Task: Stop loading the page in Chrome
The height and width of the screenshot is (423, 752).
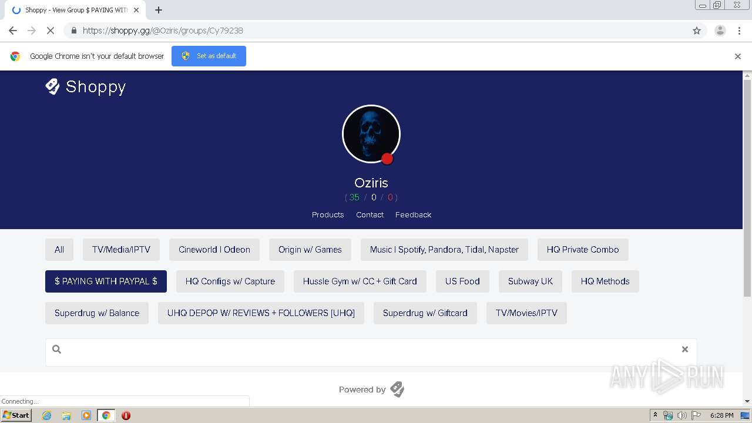Action: tap(51, 31)
